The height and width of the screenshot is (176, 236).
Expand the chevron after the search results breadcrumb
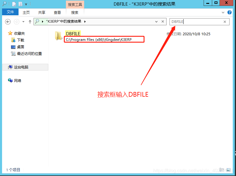[85, 22]
